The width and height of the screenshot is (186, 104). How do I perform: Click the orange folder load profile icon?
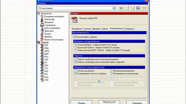pos(144,8)
